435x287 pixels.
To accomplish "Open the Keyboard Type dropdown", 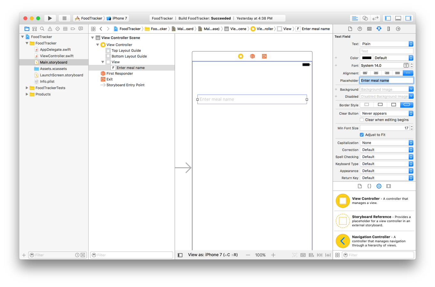I will pyautogui.click(x=387, y=164).
